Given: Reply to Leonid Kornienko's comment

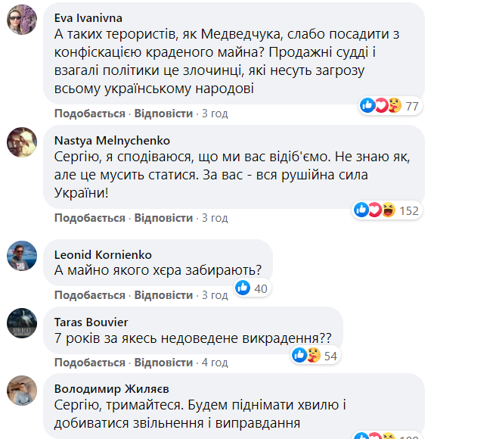Looking at the screenshot, I should [163, 295].
